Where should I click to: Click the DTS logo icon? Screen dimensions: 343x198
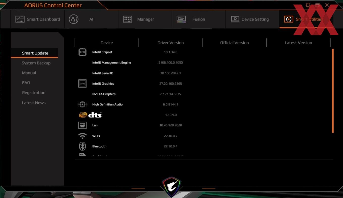pos(90,115)
